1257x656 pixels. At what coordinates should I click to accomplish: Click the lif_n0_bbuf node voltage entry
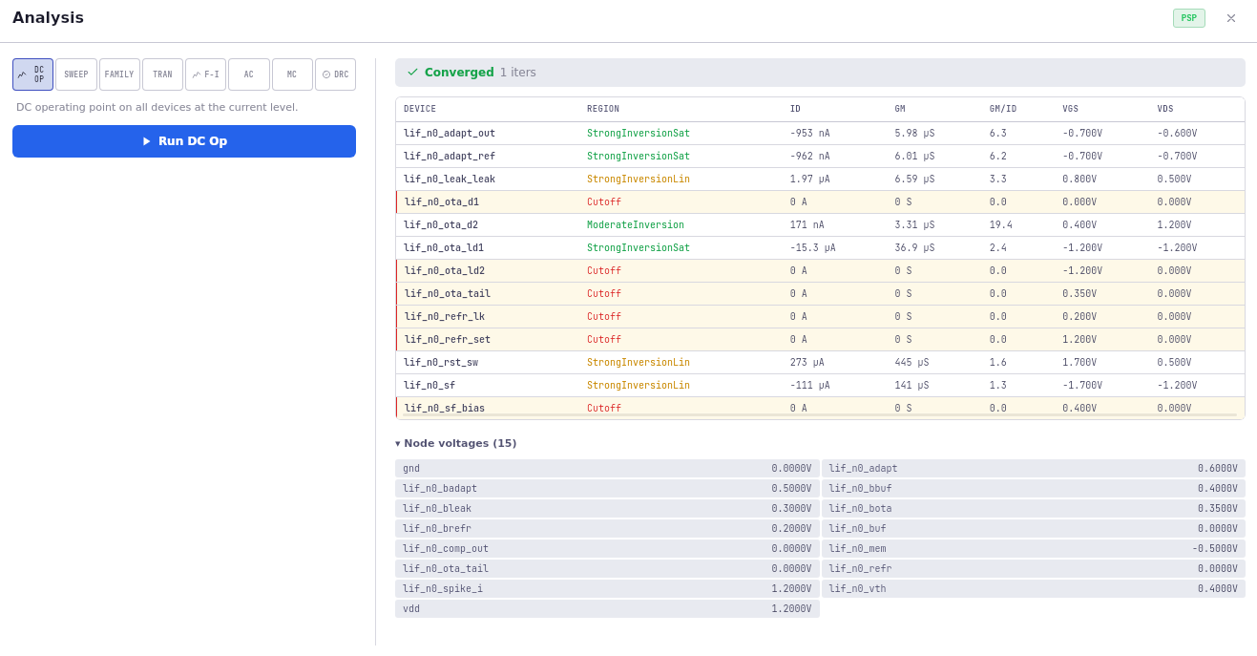pyautogui.click(x=1033, y=489)
